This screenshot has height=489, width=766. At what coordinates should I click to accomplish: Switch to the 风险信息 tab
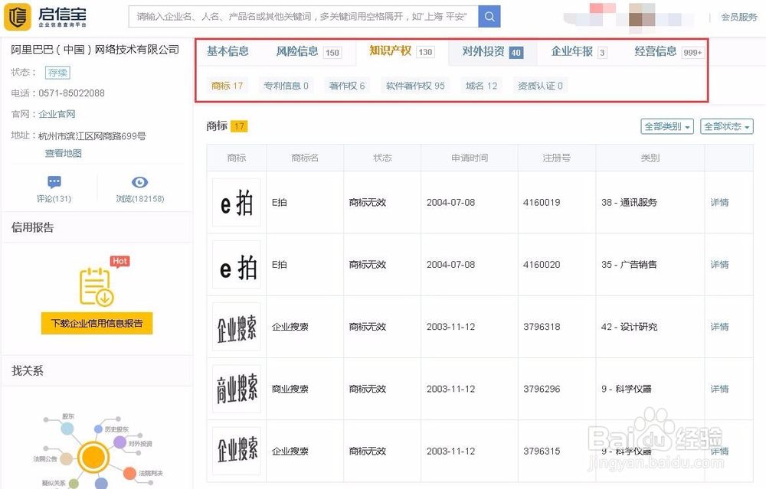308,52
